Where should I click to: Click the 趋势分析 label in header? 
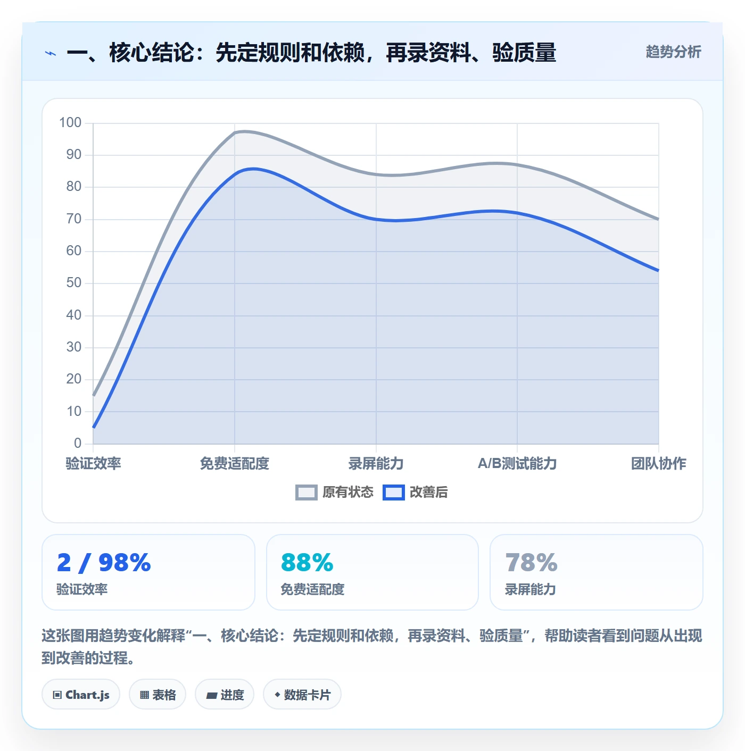[673, 52]
